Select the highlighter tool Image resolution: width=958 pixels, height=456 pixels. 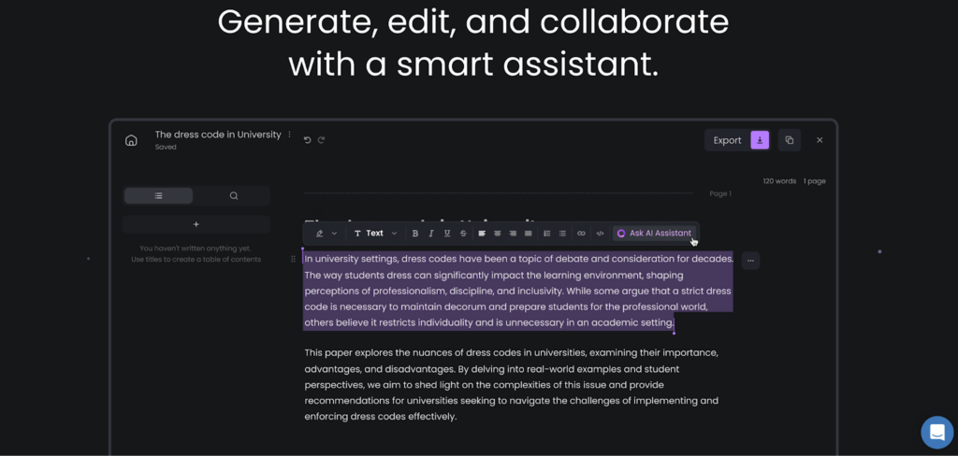pos(319,234)
